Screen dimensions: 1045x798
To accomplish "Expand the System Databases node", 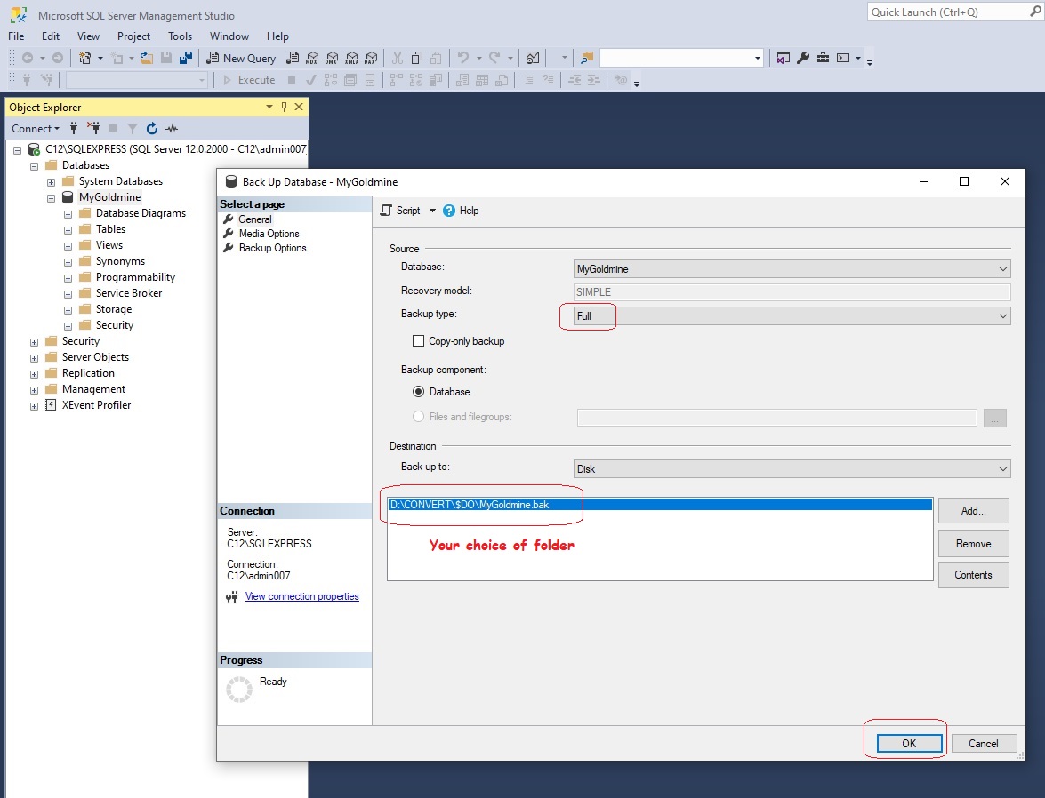I will [52, 182].
